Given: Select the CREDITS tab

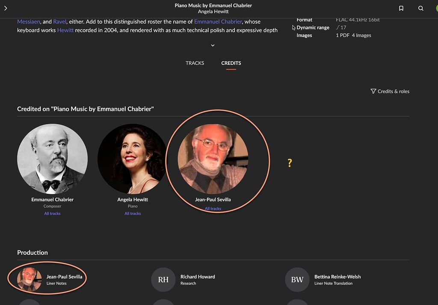Looking at the screenshot, I should 231,63.
